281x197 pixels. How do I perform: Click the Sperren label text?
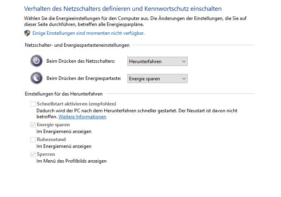tap(46, 154)
